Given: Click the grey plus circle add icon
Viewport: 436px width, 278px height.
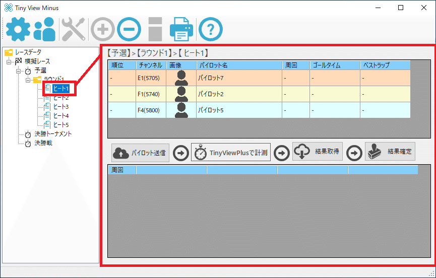Looking at the screenshot, I should pos(103,29).
